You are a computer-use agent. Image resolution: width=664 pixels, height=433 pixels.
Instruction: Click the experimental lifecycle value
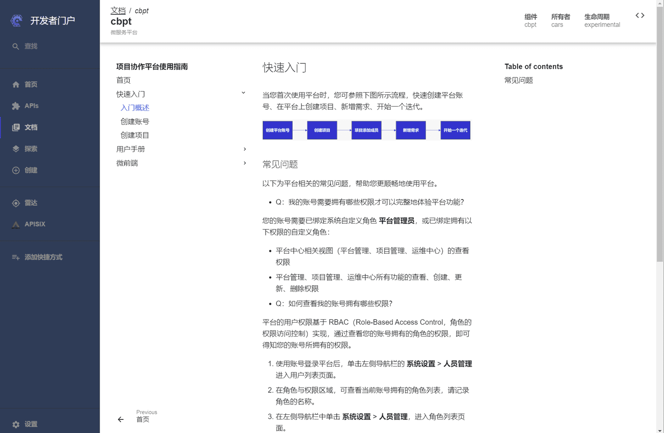tap(602, 25)
